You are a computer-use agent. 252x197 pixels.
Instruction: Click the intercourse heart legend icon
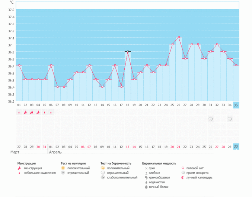point(182,168)
